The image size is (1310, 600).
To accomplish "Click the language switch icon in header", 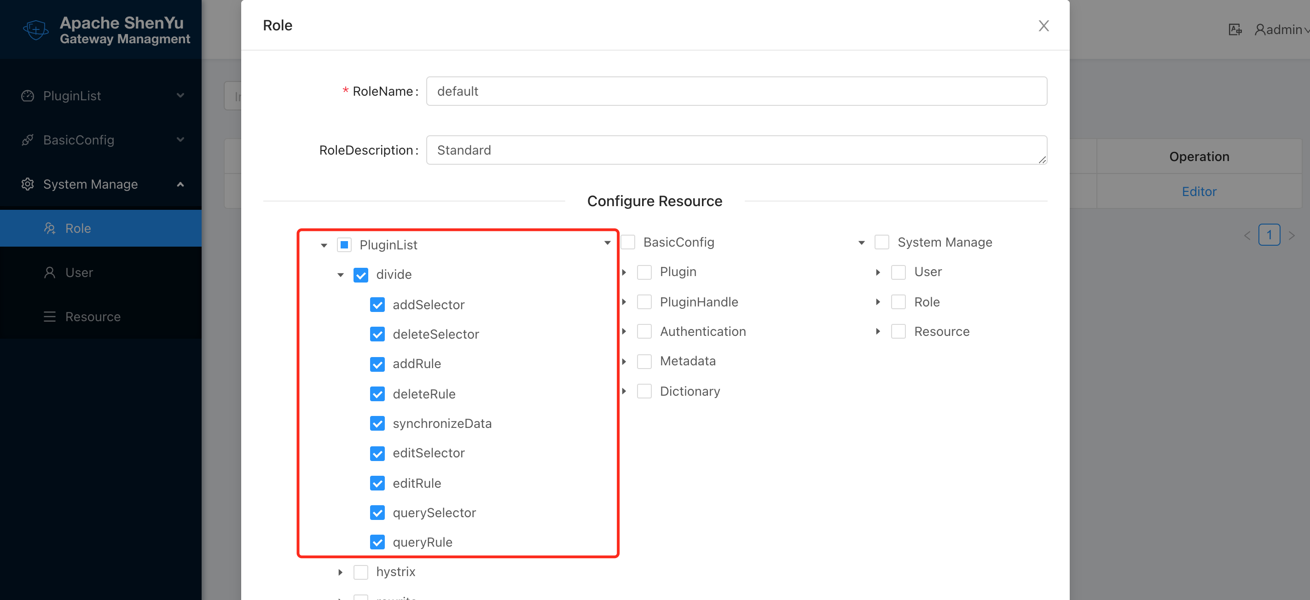I will pyautogui.click(x=1235, y=29).
